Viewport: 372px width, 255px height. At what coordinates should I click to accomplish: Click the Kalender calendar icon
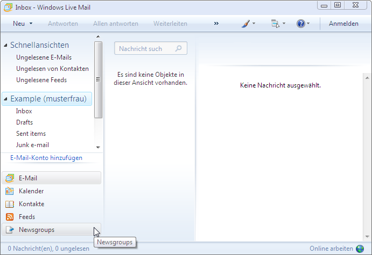[10, 191]
